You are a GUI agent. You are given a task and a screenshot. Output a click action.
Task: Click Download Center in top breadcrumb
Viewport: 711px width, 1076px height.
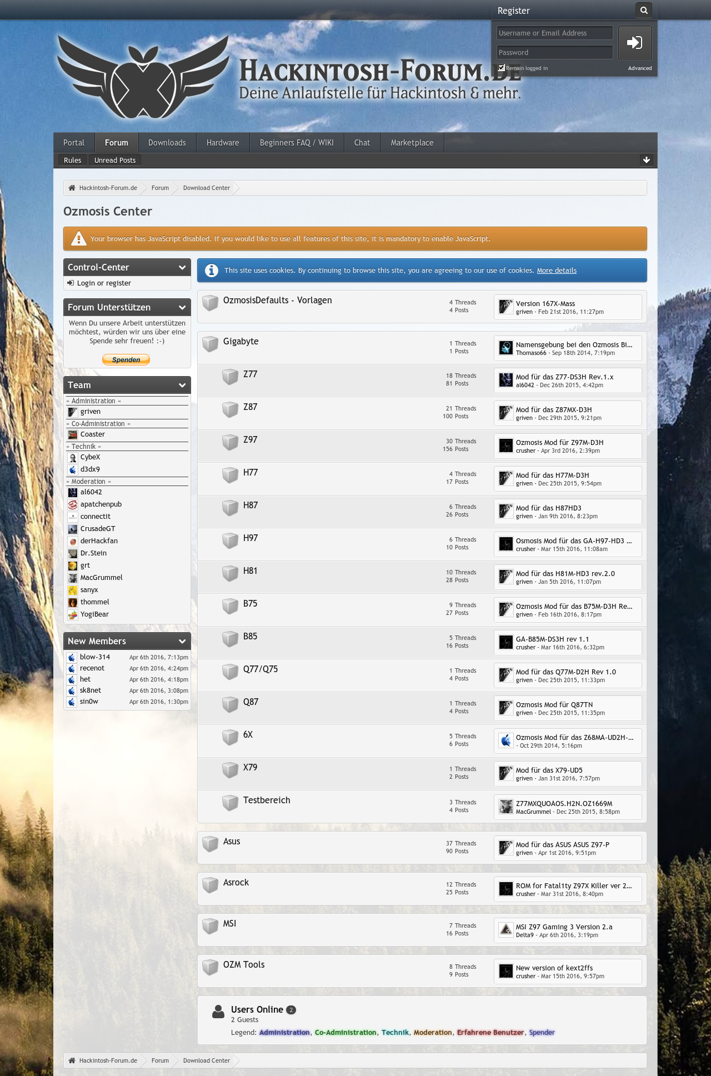207,188
